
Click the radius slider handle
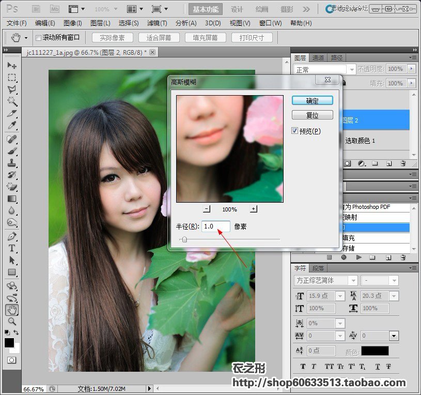184,239
